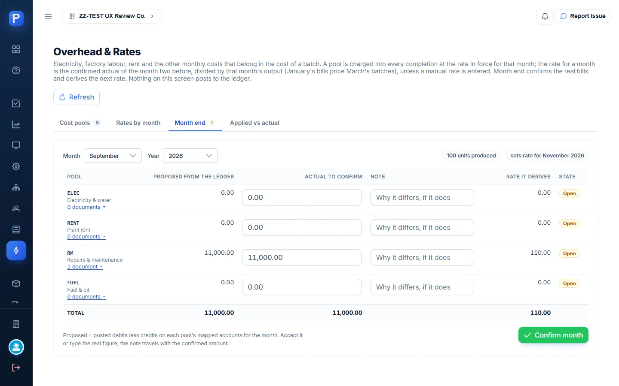The width and height of the screenshot is (619, 386).
Task: Open the help question mark icon
Action: (x=16, y=70)
